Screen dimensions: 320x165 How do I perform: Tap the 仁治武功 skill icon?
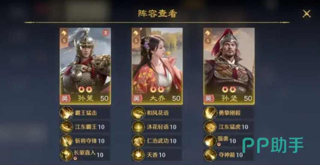(138, 141)
